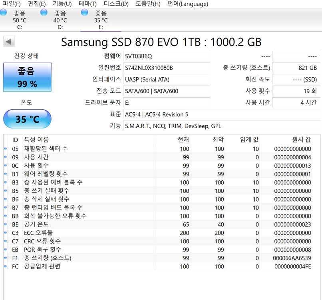Click rotation rate value ---- (SSD)
This screenshot has height=300, width=322.
pyautogui.click(x=296, y=79)
